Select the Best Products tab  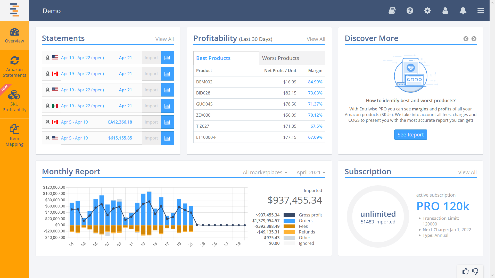coord(213,58)
